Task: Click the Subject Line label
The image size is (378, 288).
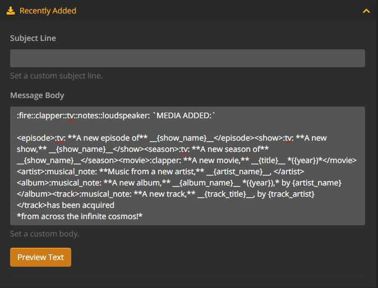Action: pyautogui.click(x=33, y=38)
